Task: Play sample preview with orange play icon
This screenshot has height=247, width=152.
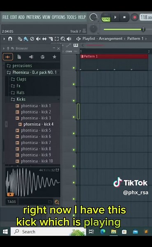Action: pos(10,194)
